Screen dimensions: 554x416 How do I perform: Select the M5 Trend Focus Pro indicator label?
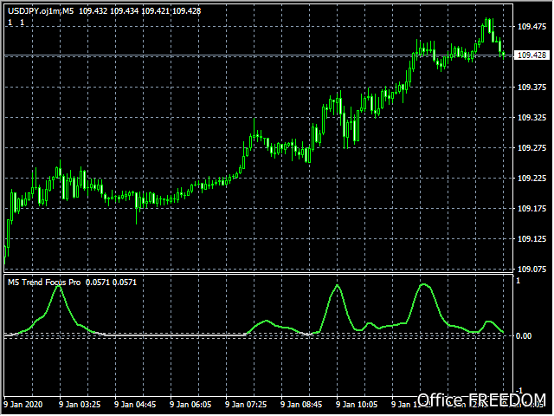(44, 283)
